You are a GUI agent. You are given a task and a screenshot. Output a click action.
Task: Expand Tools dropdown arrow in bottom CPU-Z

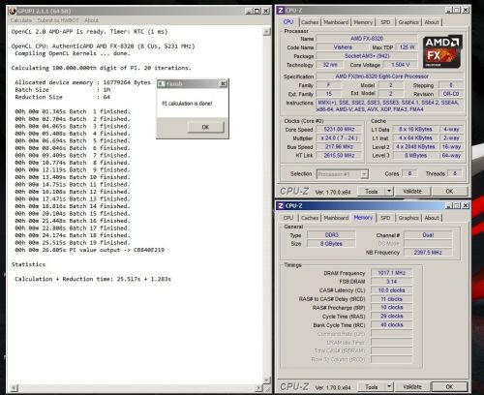pos(389,386)
